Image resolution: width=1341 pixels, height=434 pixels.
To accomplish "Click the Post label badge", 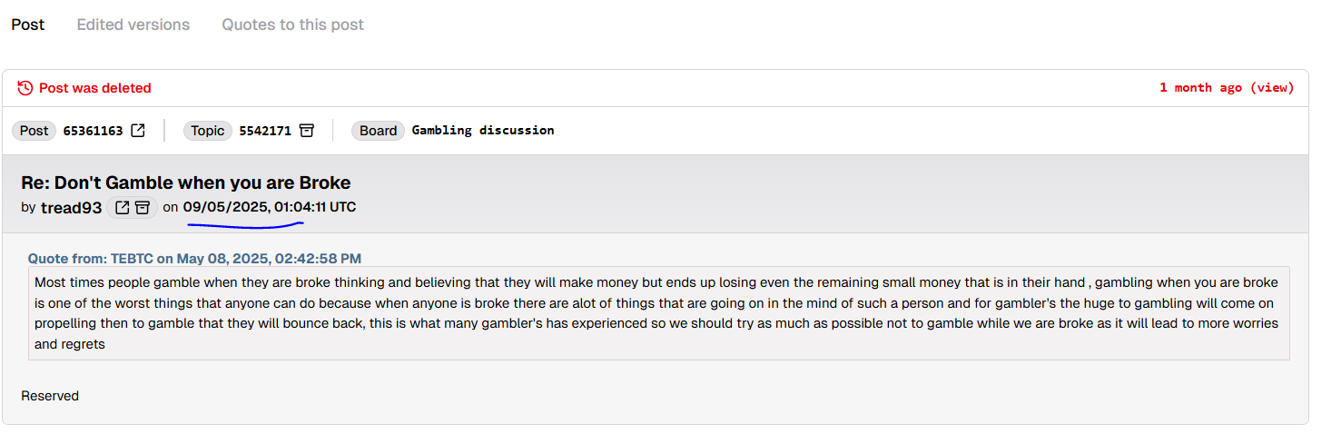I will [x=35, y=131].
